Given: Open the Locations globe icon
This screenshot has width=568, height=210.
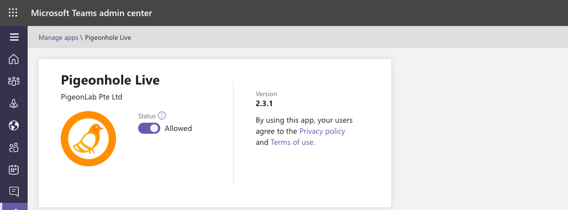Looking at the screenshot, I should [14, 125].
